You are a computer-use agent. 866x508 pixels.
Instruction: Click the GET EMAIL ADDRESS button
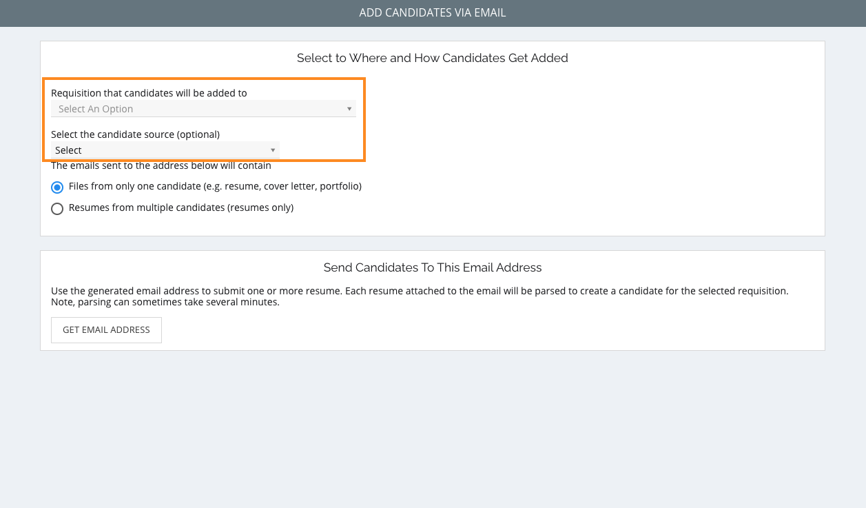[x=106, y=330]
